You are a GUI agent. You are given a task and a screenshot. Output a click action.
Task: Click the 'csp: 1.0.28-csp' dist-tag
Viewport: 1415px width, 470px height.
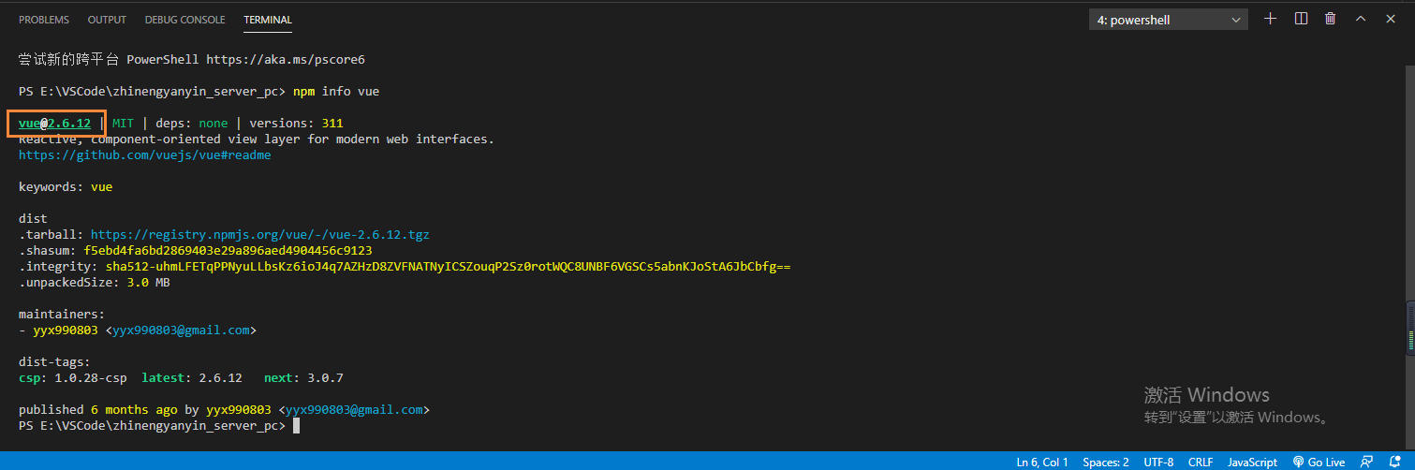pyautogui.click(x=73, y=377)
